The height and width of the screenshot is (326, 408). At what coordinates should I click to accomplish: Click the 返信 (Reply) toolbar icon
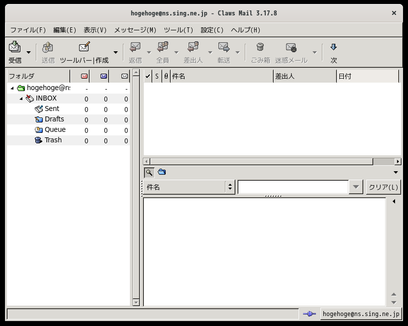[x=135, y=47]
